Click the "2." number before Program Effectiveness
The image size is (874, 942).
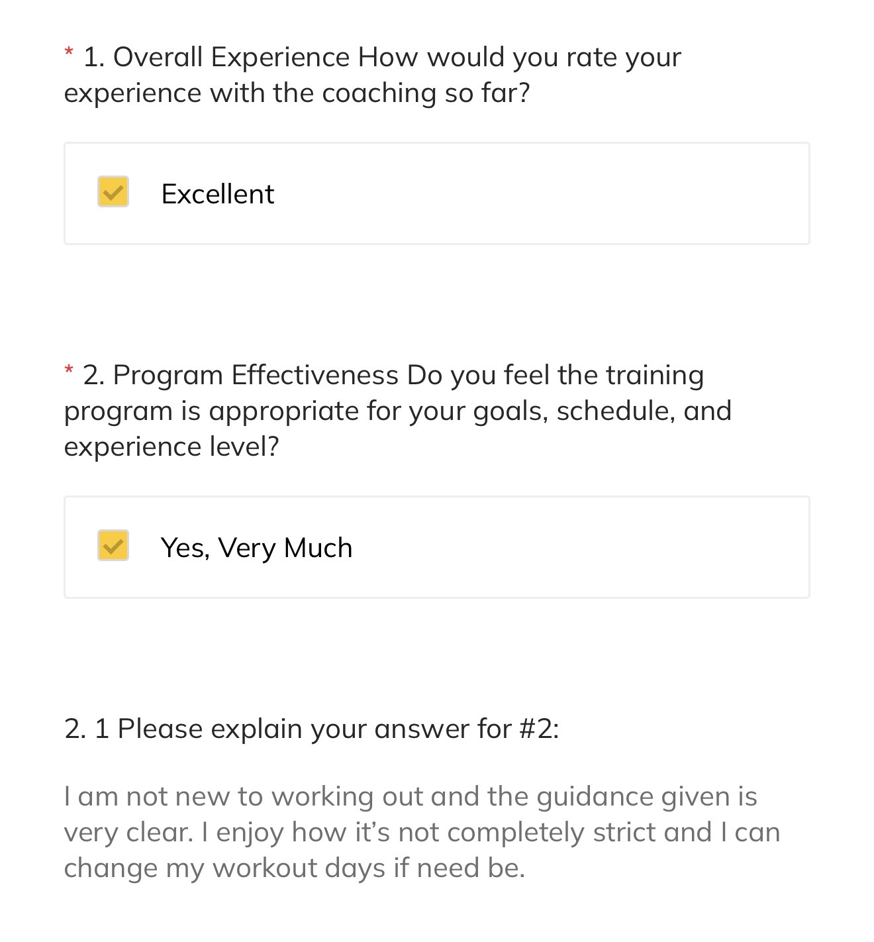(94, 376)
